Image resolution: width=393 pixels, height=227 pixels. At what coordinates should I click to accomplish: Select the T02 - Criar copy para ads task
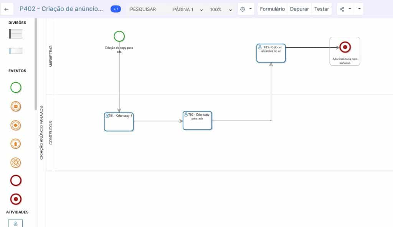click(197, 121)
